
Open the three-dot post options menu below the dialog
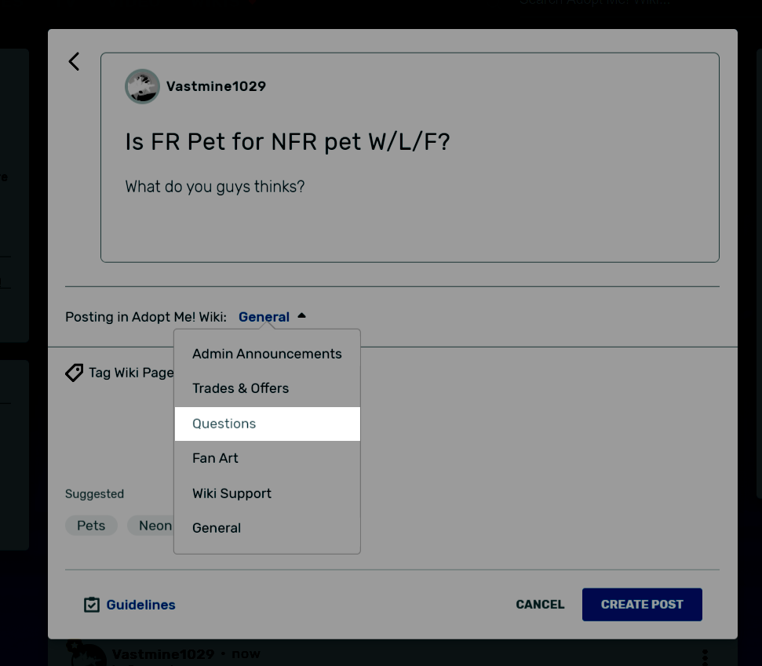click(x=705, y=657)
